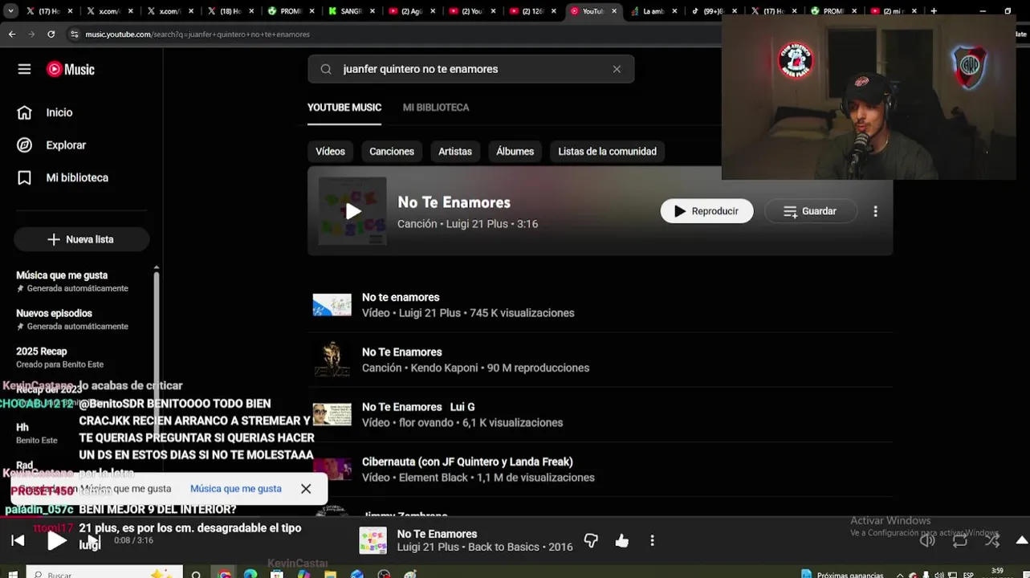Filter results by Álbumes
1030x578 pixels.
point(515,151)
